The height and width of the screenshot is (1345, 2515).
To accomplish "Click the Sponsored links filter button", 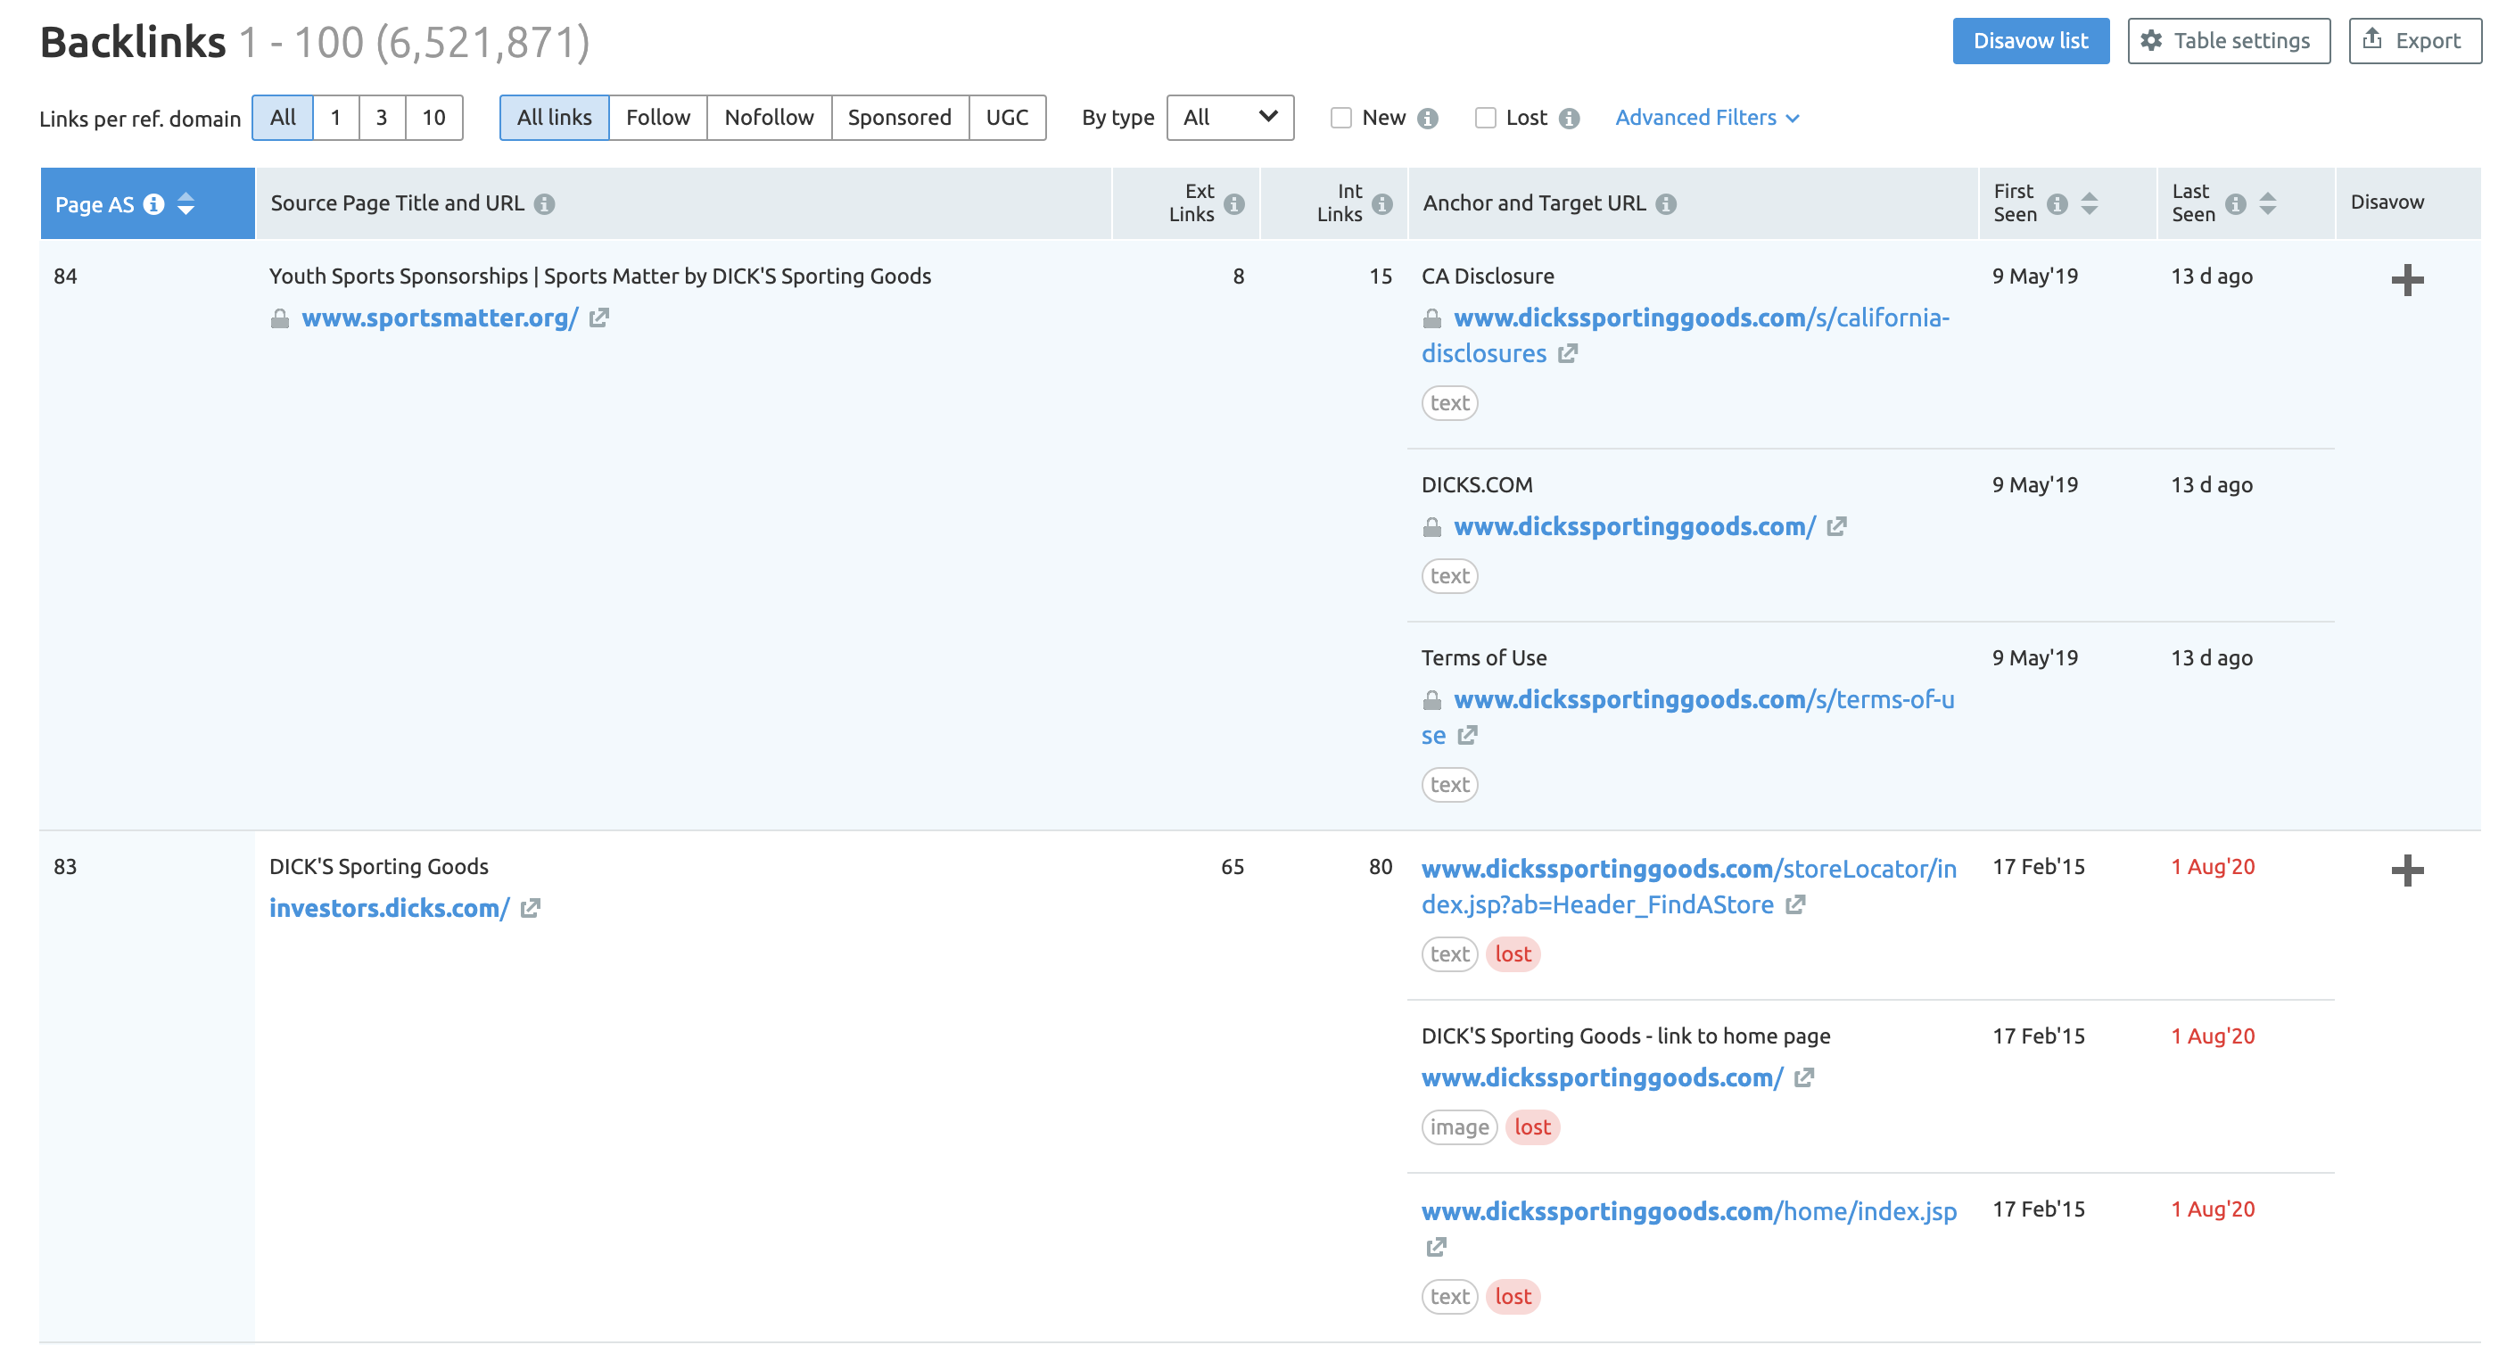I will coord(898,116).
